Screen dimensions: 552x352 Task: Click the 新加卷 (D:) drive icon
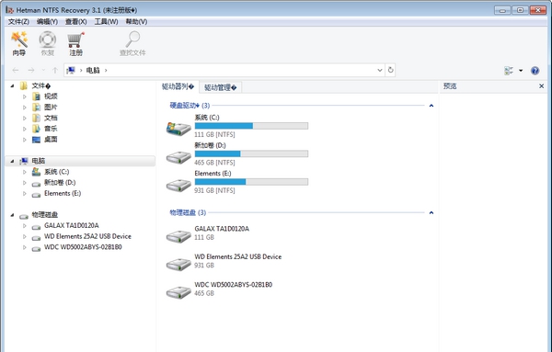tap(178, 157)
